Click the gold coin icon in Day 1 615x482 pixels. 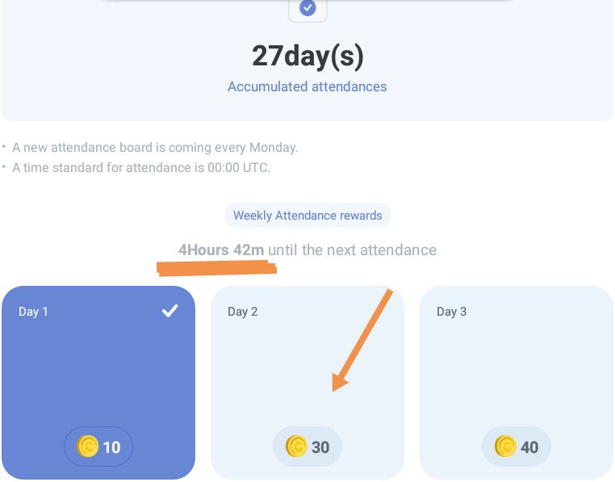point(88,446)
